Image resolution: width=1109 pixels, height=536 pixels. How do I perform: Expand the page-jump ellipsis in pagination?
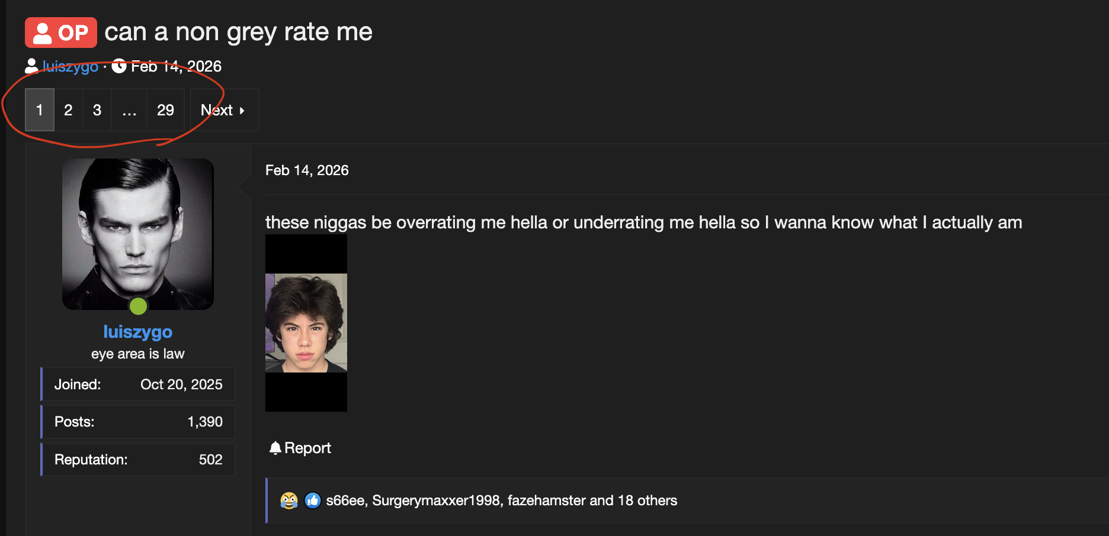(129, 110)
